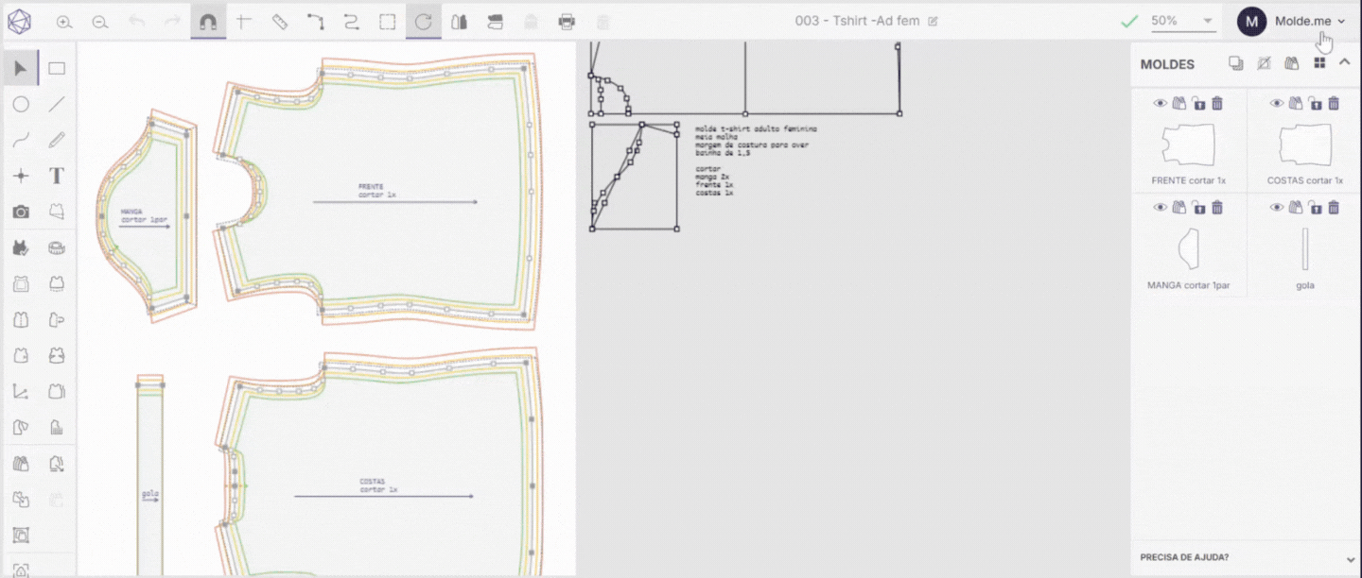Switch MOLDES panel to grid view
Viewport: 1362px width, 578px height.
point(1319,63)
